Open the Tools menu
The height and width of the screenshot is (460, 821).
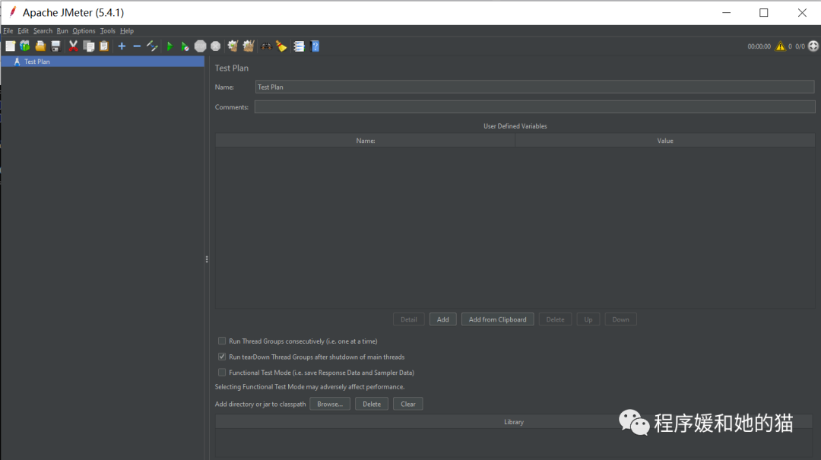click(107, 31)
